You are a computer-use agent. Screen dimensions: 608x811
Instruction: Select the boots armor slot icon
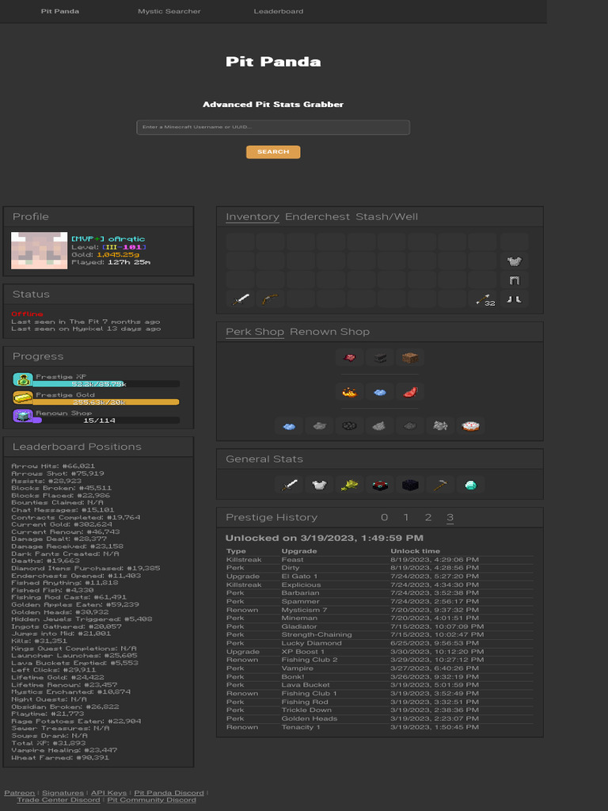click(x=514, y=299)
